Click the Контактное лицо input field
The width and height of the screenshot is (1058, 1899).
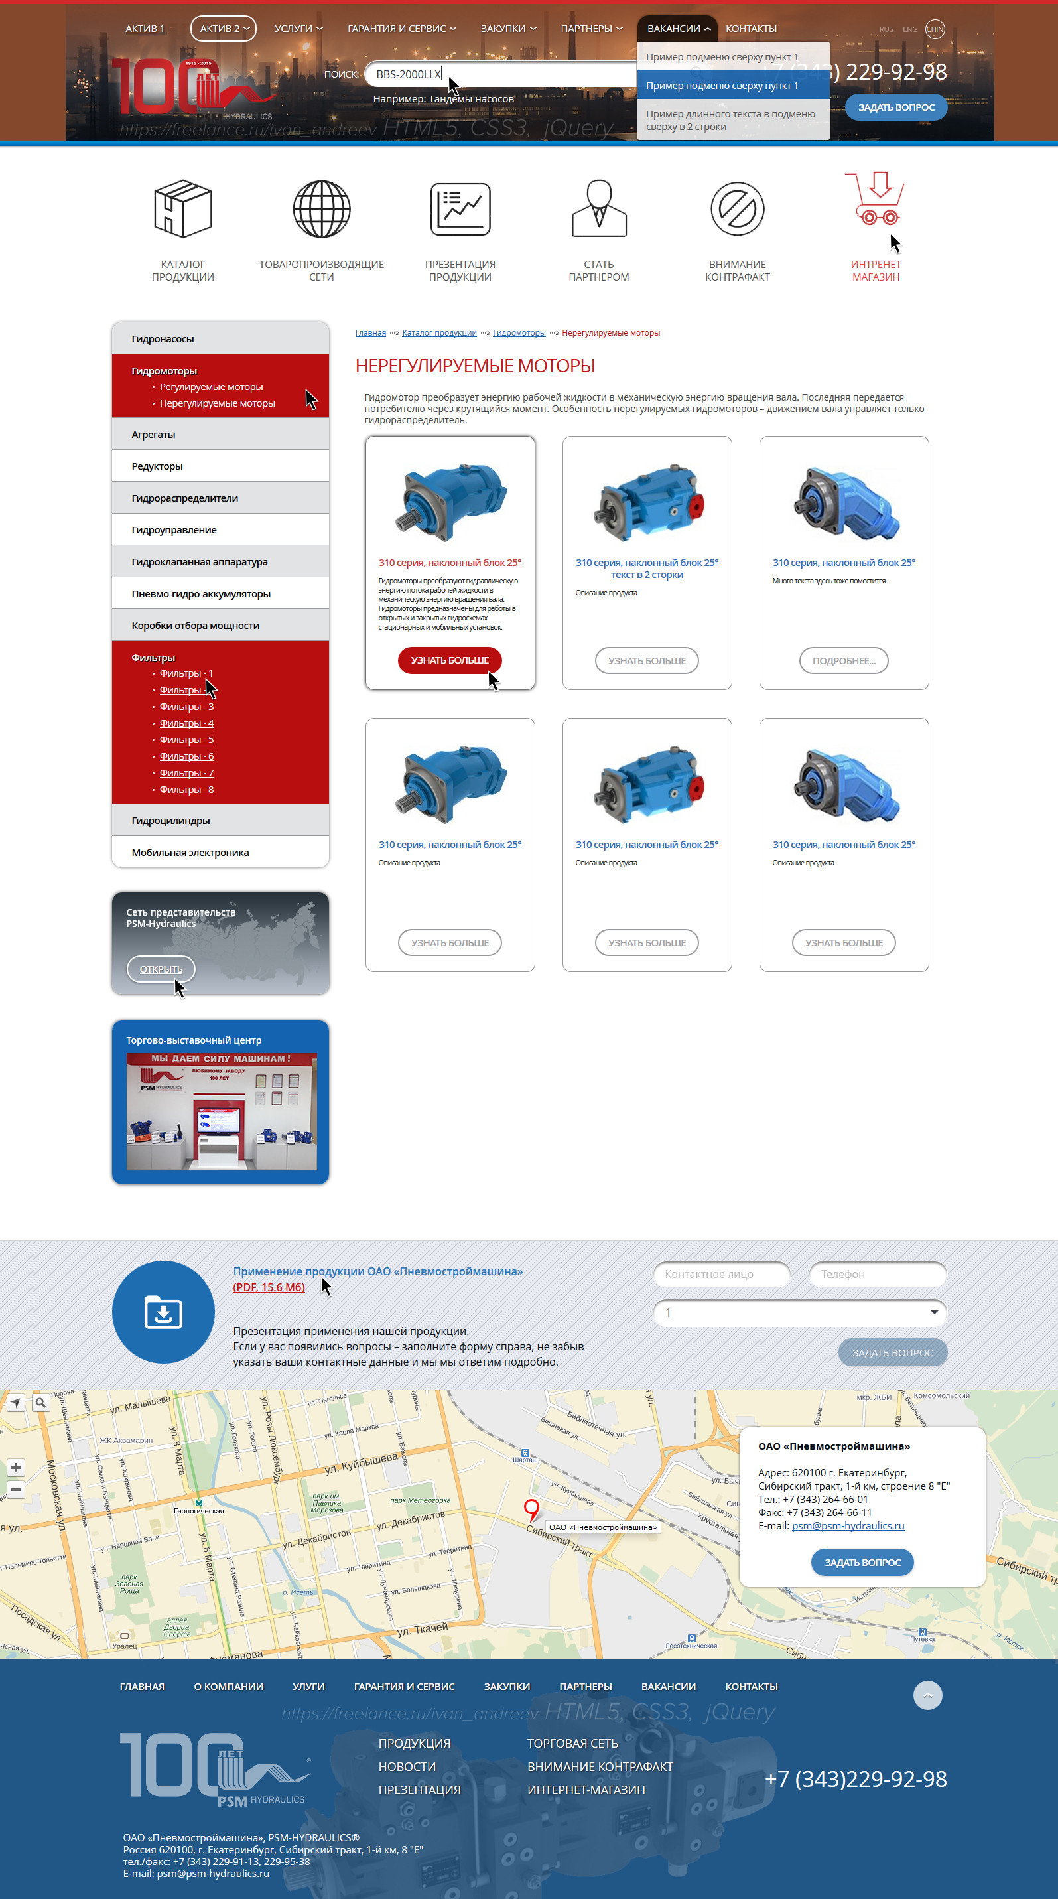pyautogui.click(x=722, y=1274)
